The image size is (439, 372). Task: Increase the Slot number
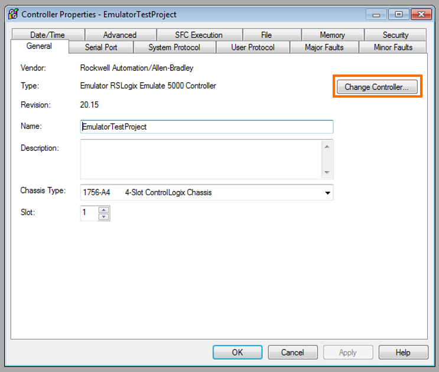[104, 210]
